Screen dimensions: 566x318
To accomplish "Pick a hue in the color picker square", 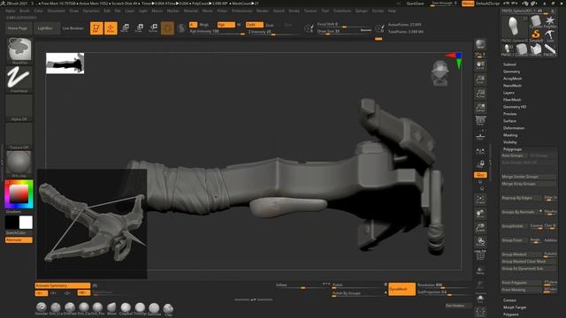I will click(19, 194).
